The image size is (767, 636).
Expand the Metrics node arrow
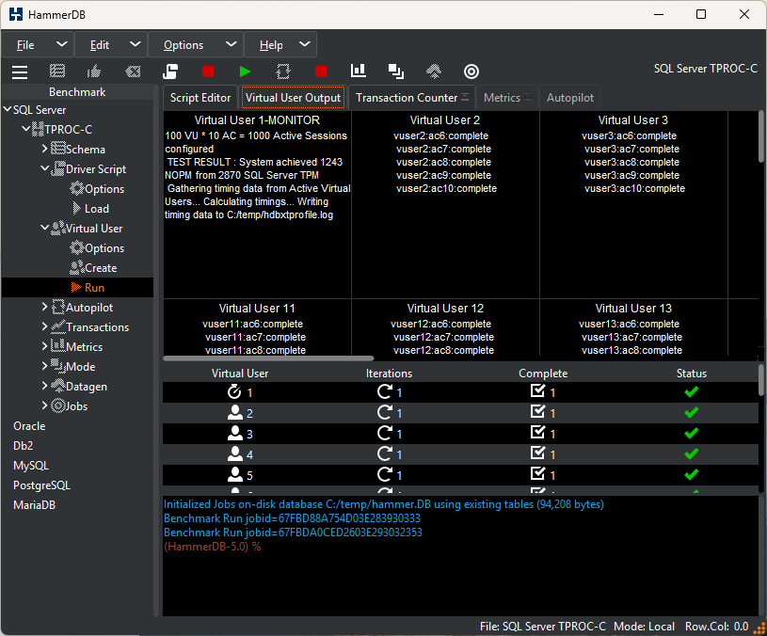pyautogui.click(x=44, y=345)
